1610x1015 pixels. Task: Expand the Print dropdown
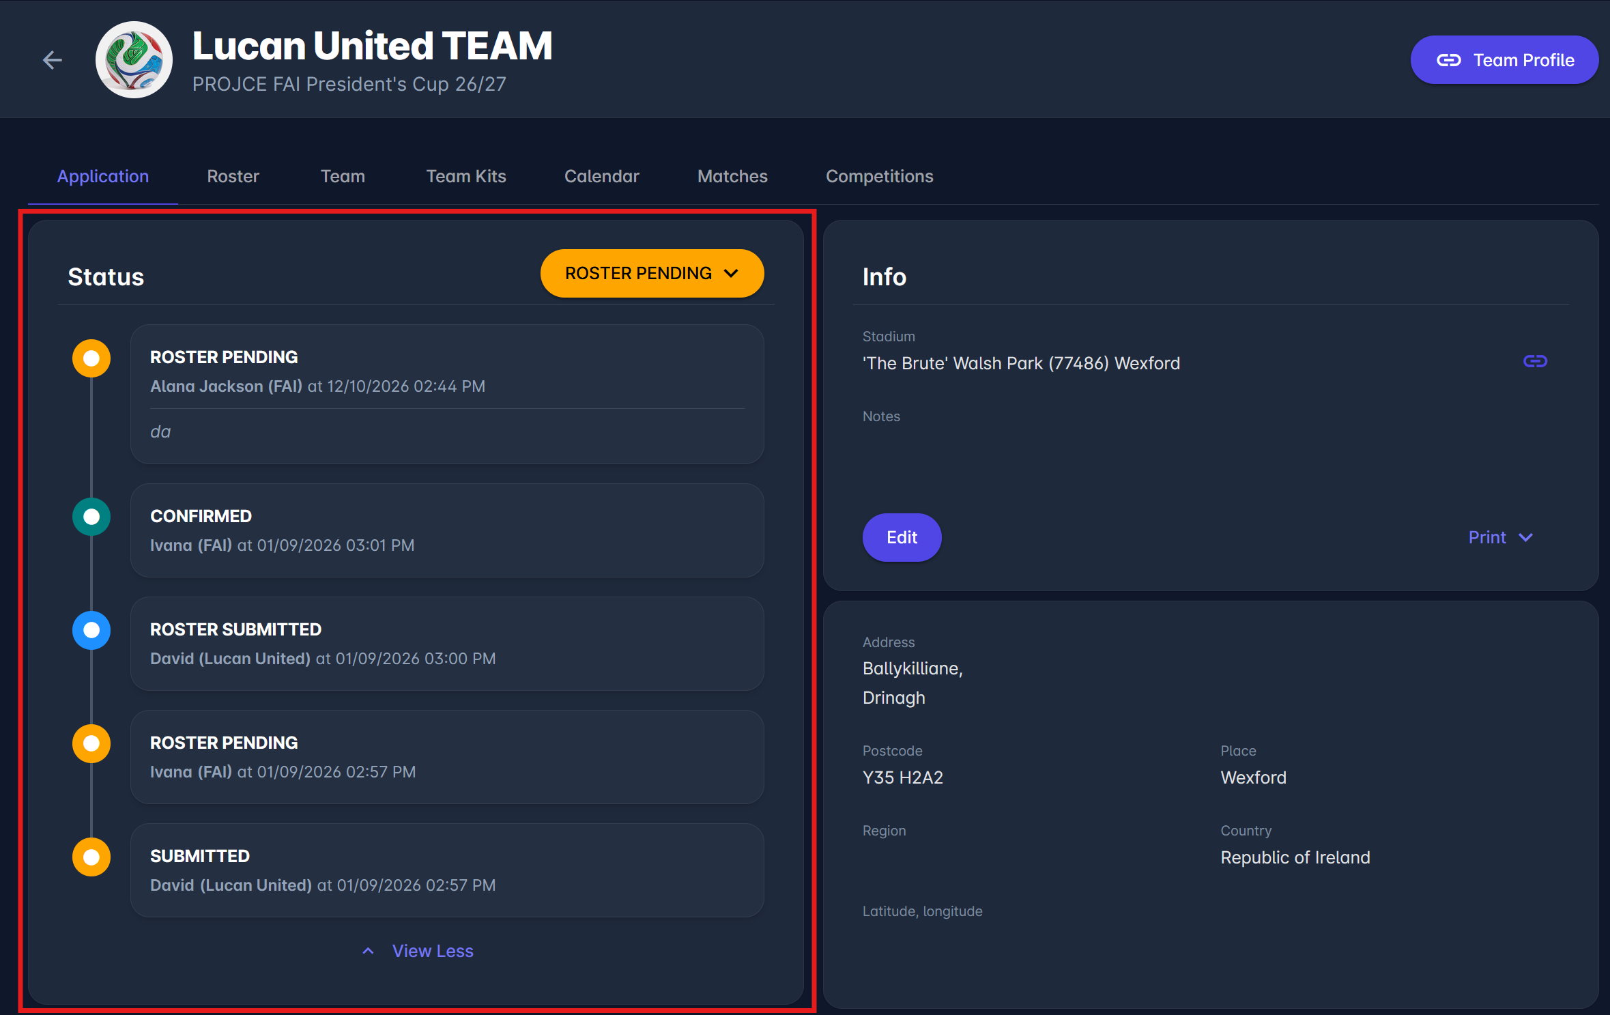[1501, 537]
